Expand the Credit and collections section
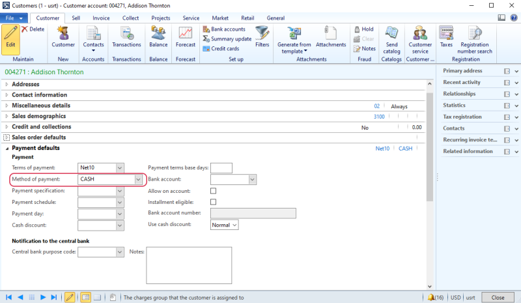 tap(7, 127)
